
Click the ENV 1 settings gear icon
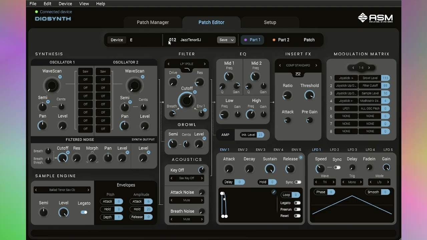(301, 158)
